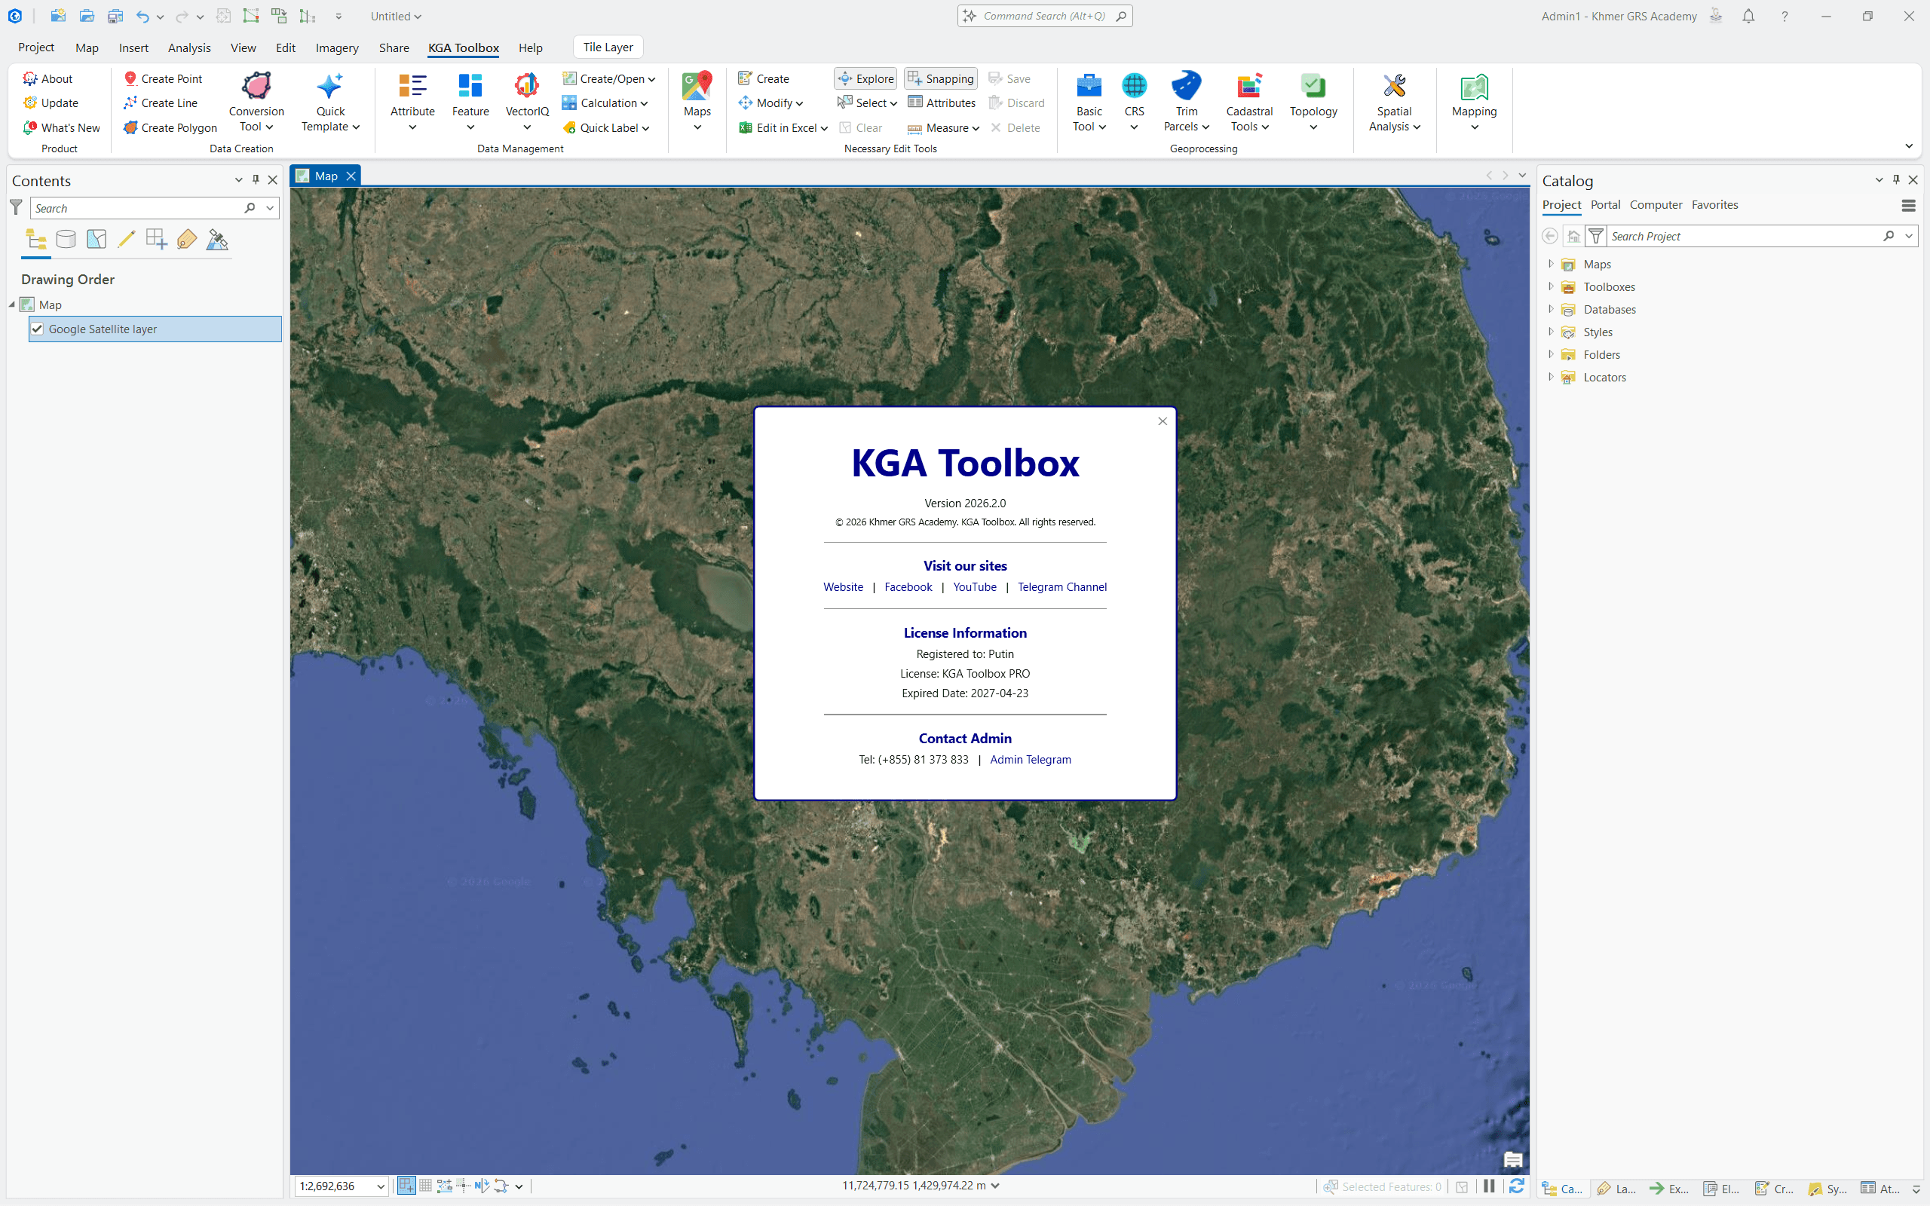Close the KGA Toolbox about dialog

1162,421
